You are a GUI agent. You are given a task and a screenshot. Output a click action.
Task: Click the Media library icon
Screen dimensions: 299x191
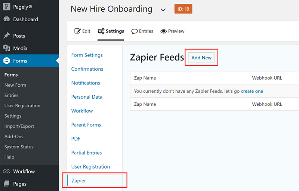click(x=6, y=48)
